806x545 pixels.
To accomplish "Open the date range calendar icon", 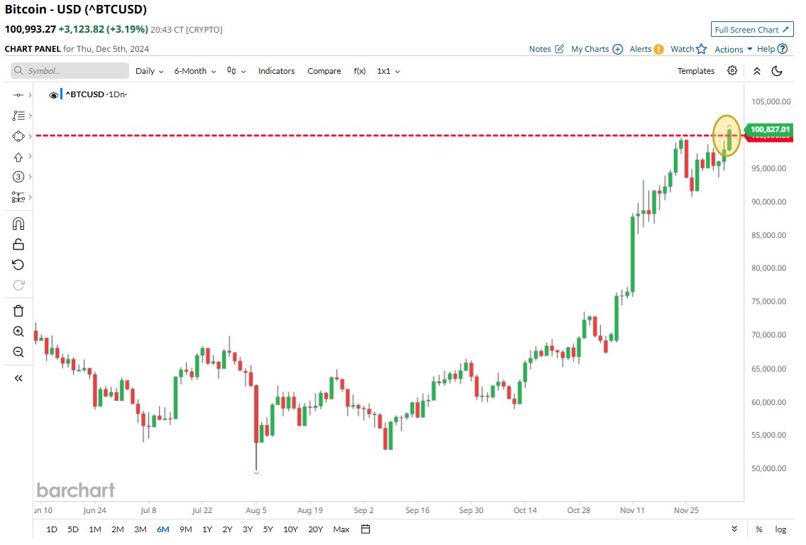I will [365, 529].
